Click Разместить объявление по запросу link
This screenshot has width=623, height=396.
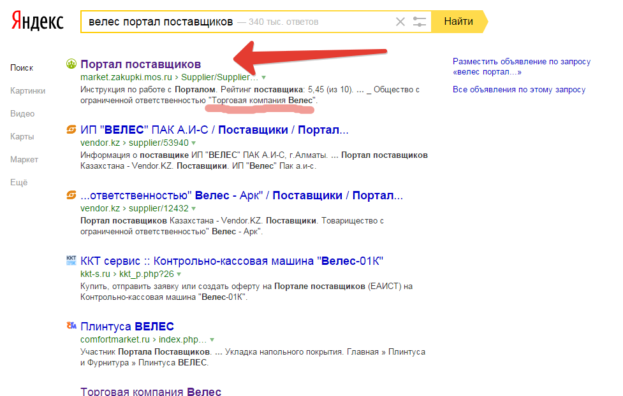(x=522, y=67)
